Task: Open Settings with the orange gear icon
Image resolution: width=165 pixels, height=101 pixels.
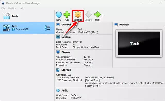Action: [78, 14]
